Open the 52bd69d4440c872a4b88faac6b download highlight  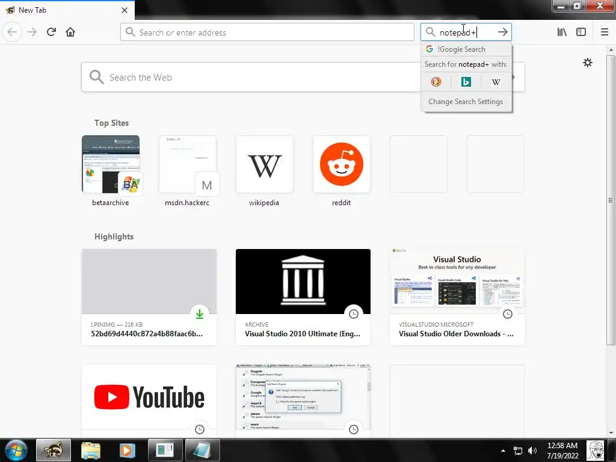tap(149, 297)
